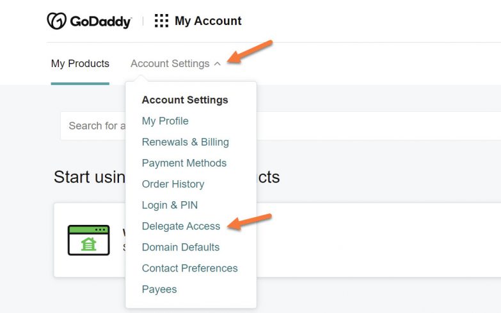Open Renewals & Billing menu entry
Screen dimensions: 501x313
point(185,142)
